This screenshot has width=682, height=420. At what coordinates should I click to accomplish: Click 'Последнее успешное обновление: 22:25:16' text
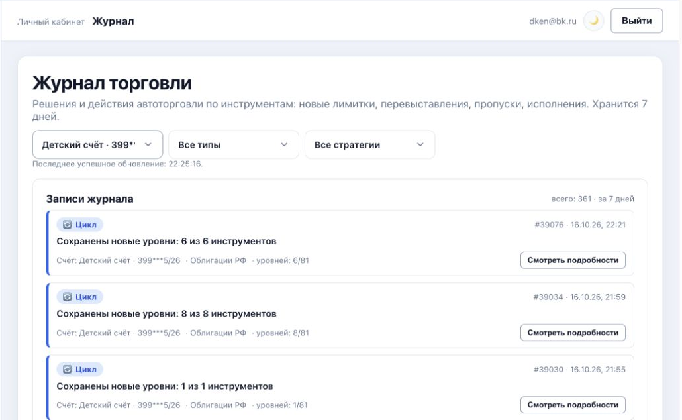point(117,164)
